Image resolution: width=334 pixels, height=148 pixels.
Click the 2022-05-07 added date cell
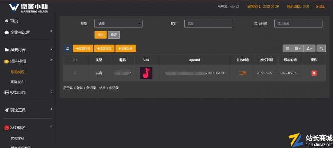click(x=290, y=73)
